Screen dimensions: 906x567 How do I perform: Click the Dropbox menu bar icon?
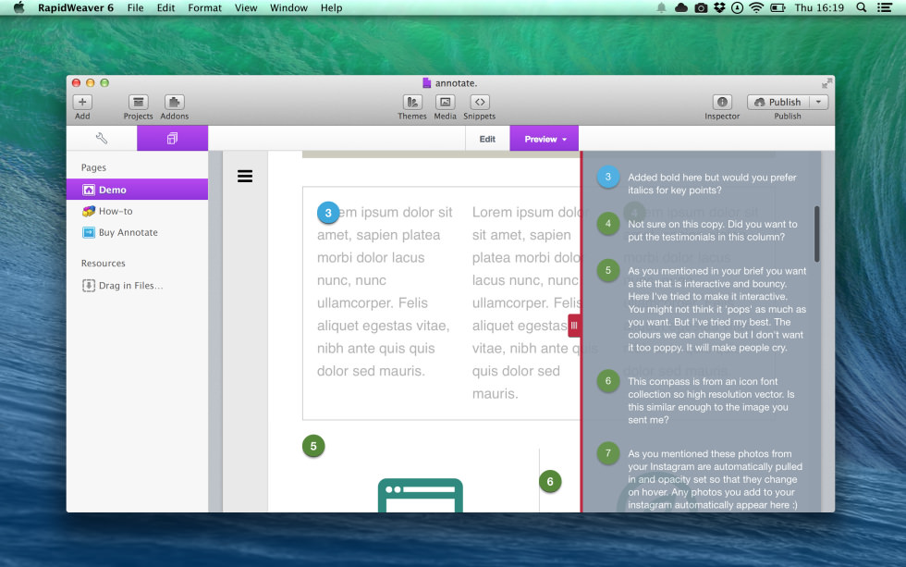(719, 7)
